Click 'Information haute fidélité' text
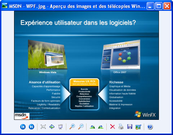The image size is (173, 135). coord(122,93)
